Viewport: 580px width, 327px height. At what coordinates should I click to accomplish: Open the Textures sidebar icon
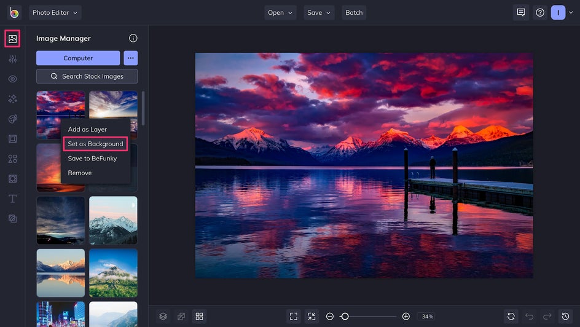coord(12,219)
